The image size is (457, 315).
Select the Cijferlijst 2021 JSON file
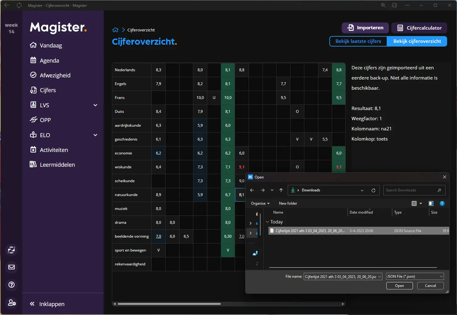[x=310, y=231]
